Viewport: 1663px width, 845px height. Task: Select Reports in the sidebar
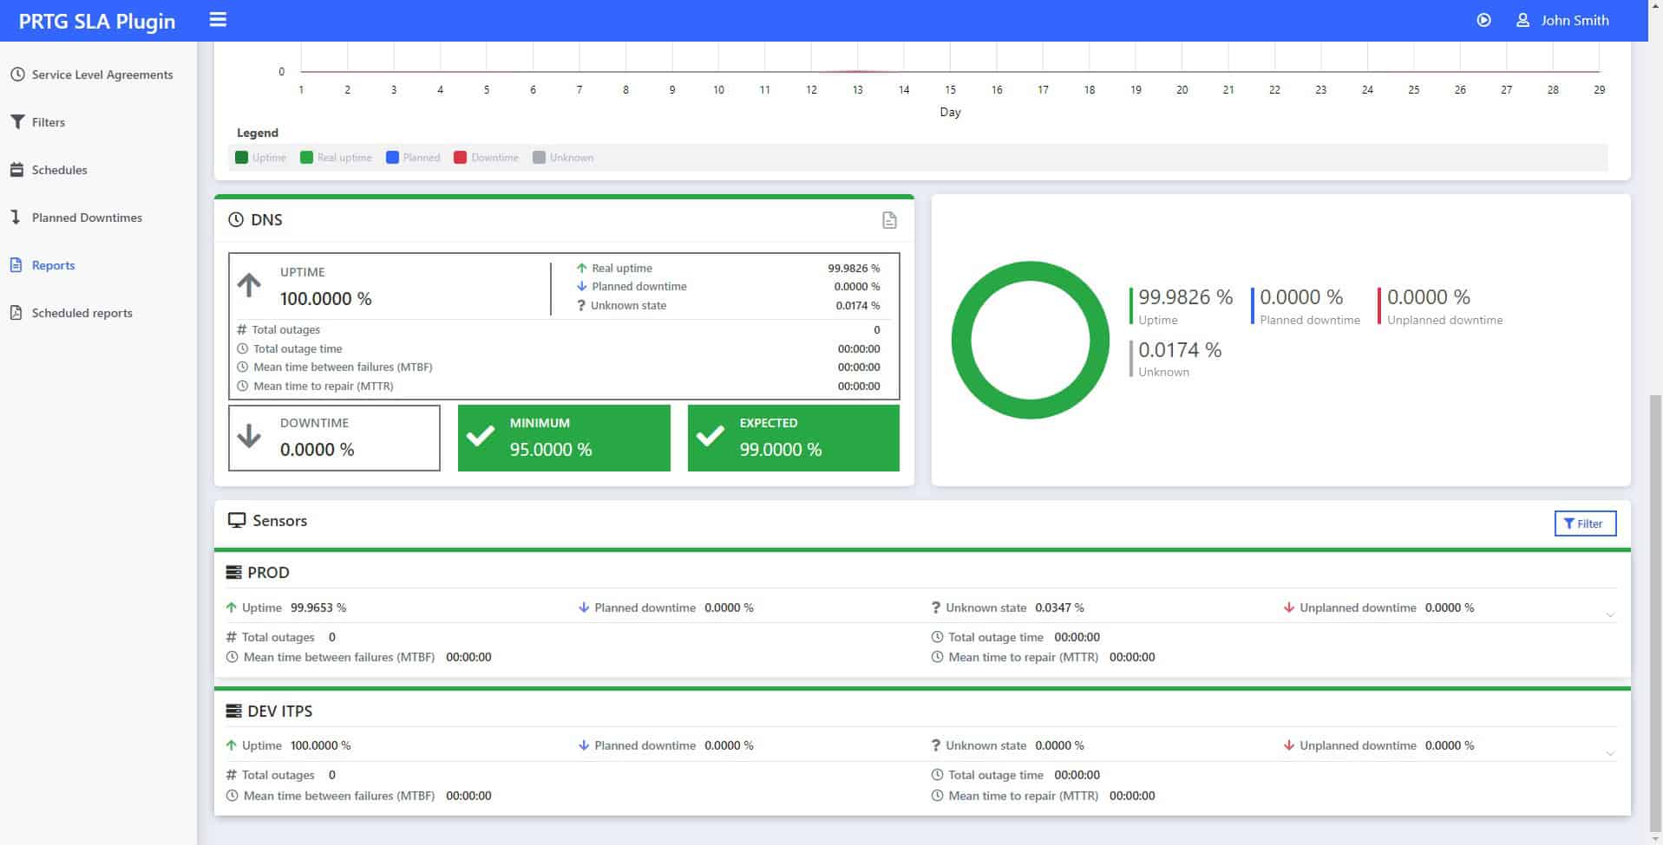coord(53,265)
